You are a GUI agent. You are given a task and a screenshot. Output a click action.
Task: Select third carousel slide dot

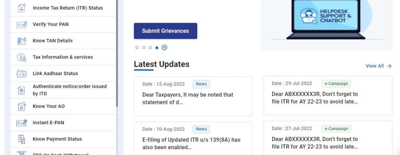point(150,48)
